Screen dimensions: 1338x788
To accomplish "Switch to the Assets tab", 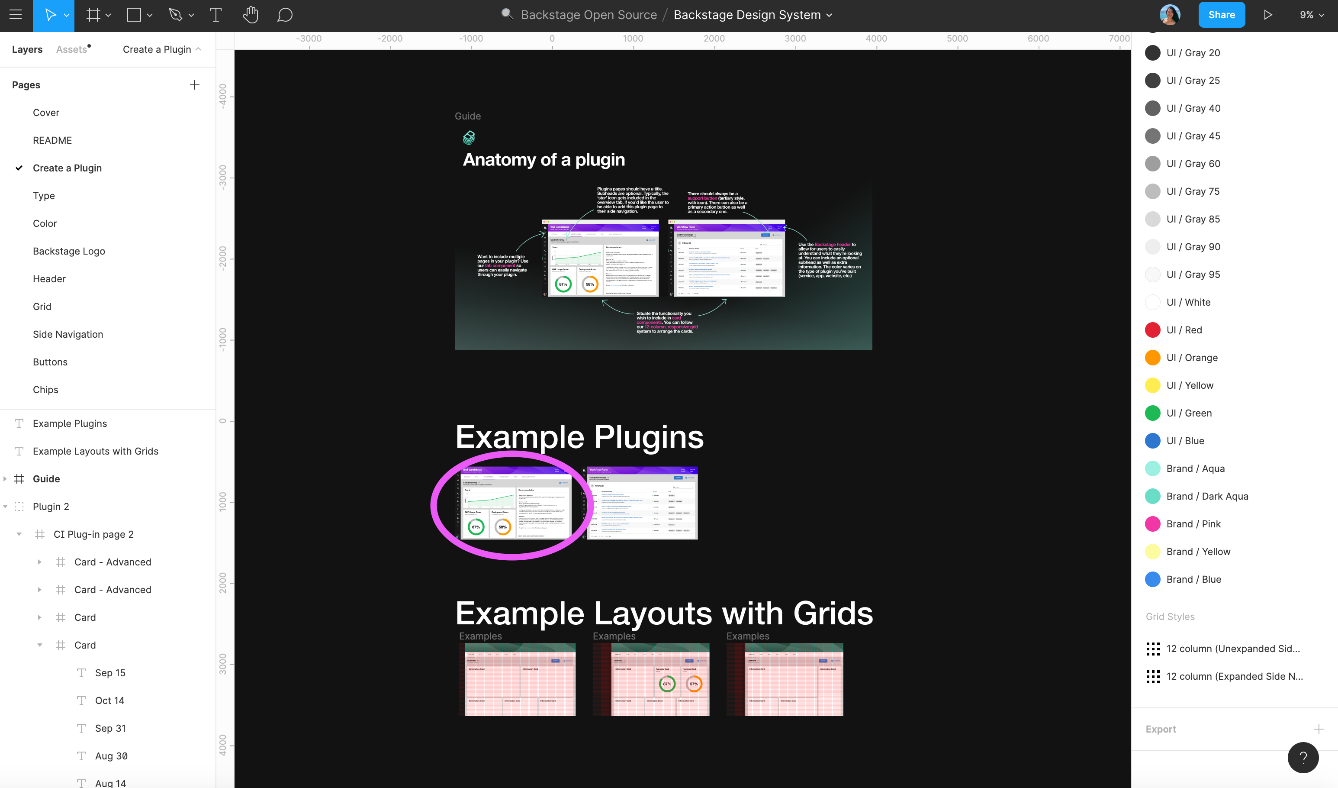I will pyautogui.click(x=71, y=49).
